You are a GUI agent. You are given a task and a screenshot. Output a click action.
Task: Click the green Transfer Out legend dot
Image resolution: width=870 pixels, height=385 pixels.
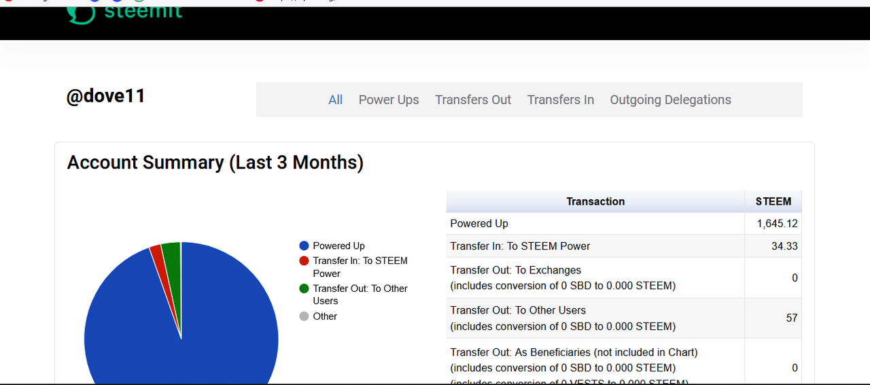(x=304, y=288)
